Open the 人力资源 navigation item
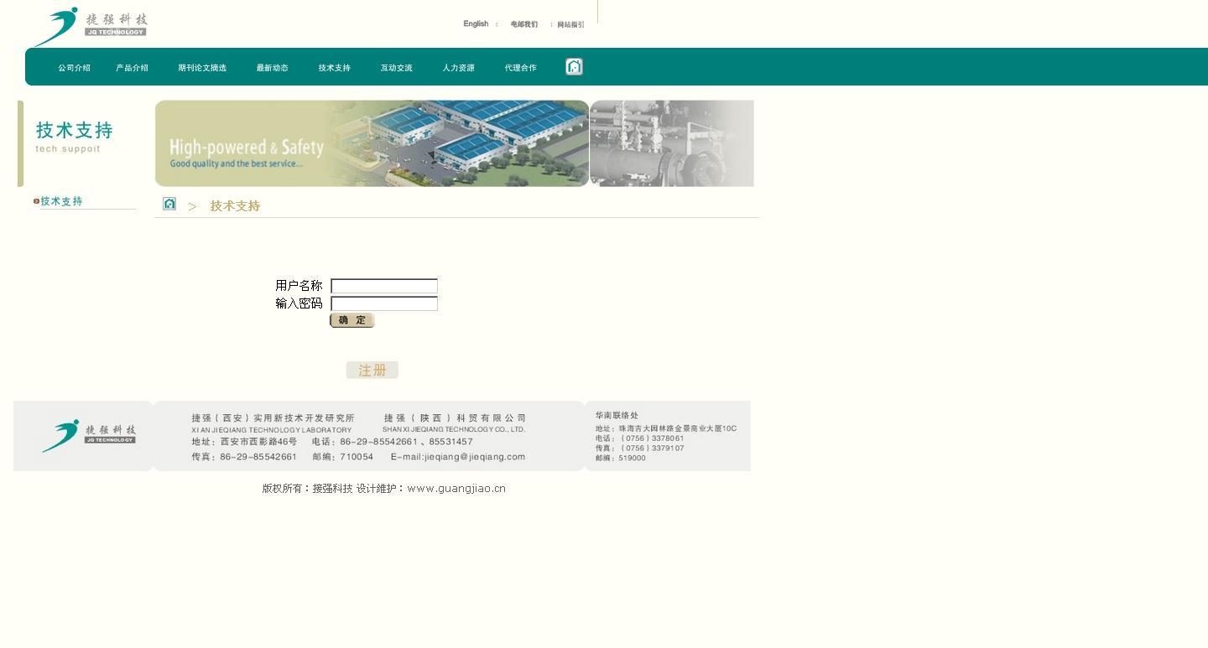This screenshot has height=648, width=1208. pos(458,68)
